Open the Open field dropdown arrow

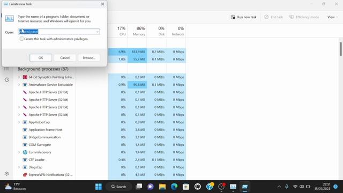pos(98,32)
